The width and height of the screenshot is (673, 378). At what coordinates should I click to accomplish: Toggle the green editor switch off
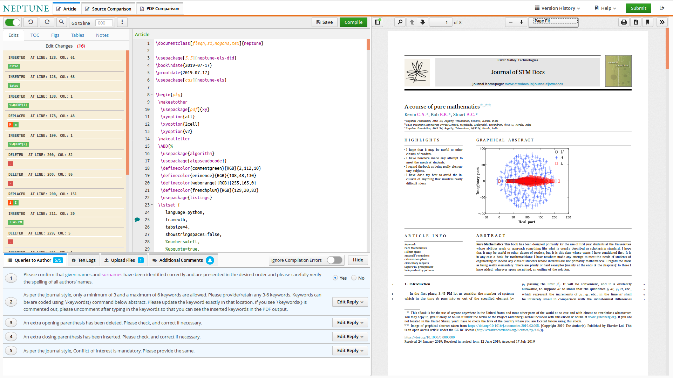[x=13, y=22]
